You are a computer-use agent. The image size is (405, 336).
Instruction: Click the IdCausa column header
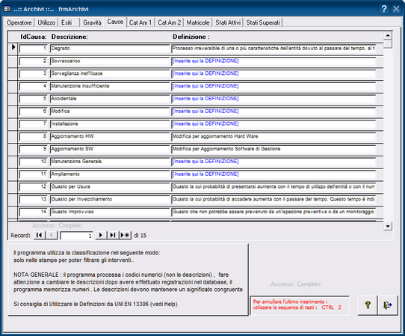point(34,37)
